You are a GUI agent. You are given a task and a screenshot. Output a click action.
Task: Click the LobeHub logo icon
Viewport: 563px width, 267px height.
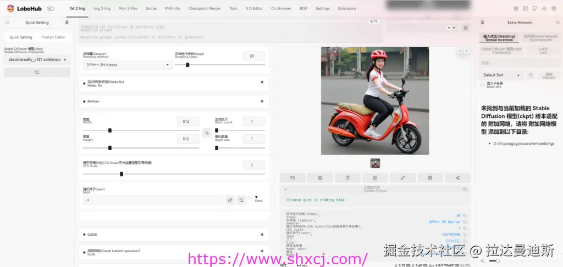coord(10,8)
